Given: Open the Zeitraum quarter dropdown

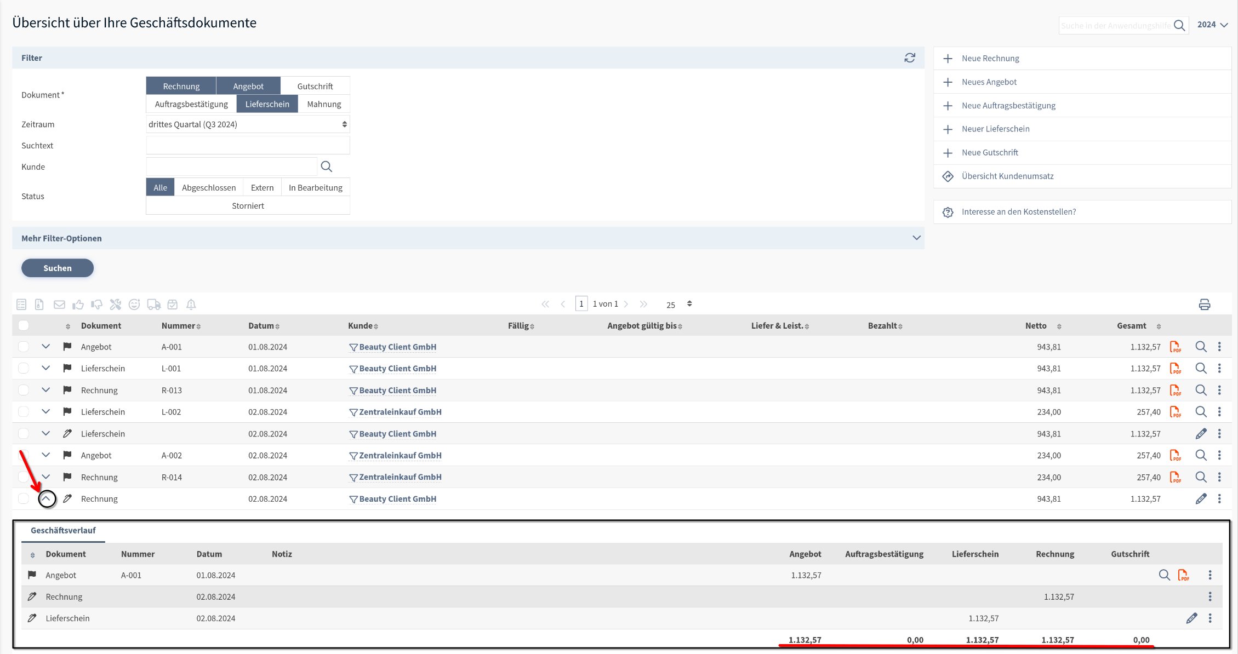Looking at the screenshot, I should click(248, 124).
